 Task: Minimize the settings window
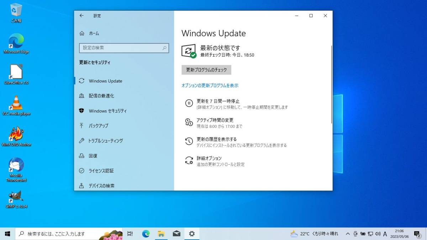click(x=297, y=16)
